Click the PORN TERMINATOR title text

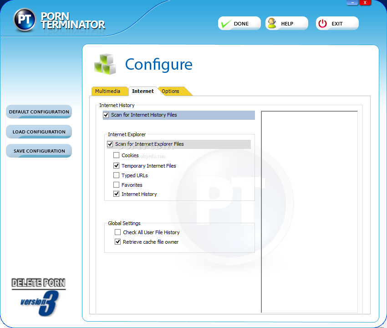coord(73,21)
